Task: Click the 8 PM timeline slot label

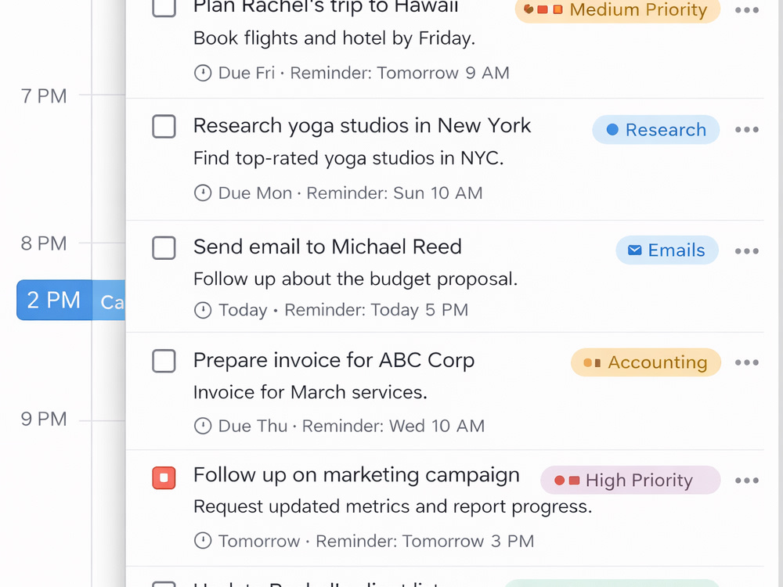Action: 44,243
